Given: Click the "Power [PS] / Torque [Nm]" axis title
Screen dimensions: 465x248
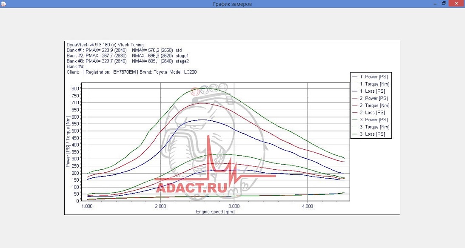Looking at the screenshot, I should pos(68,142).
